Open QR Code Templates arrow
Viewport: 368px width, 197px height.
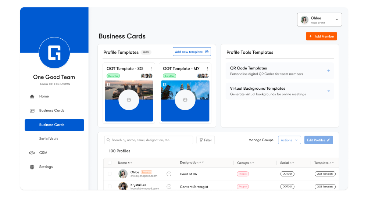[x=328, y=71]
